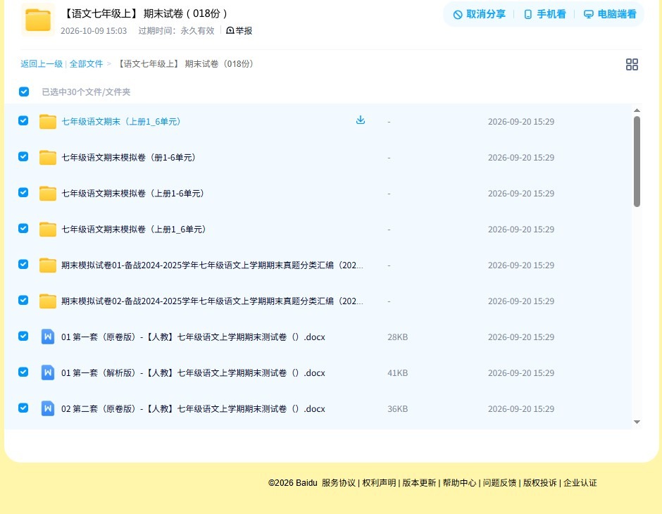Screen dimensions: 662x514
Task: Toggle the select-all files checkbox
Action: coord(24,92)
